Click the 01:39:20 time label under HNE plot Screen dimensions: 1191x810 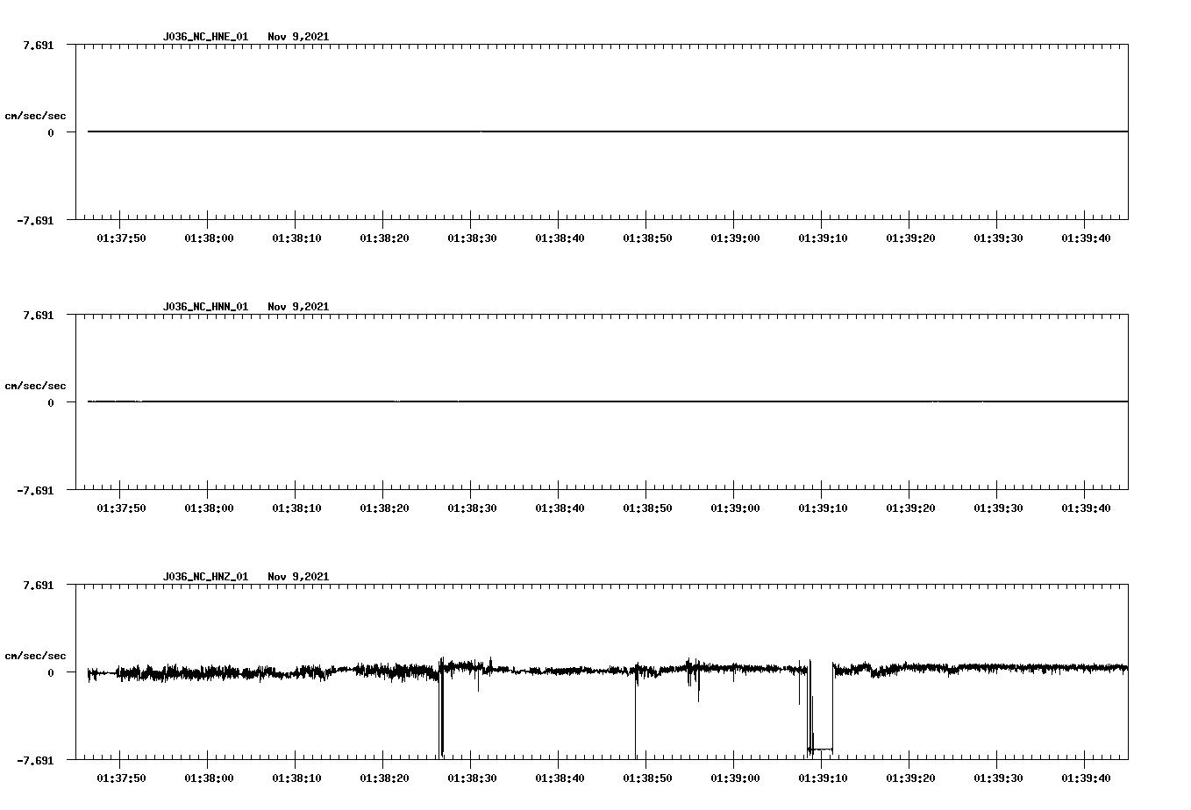click(910, 238)
